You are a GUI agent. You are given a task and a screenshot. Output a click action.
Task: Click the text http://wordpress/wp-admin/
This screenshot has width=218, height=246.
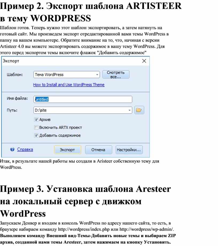tap(147, 229)
